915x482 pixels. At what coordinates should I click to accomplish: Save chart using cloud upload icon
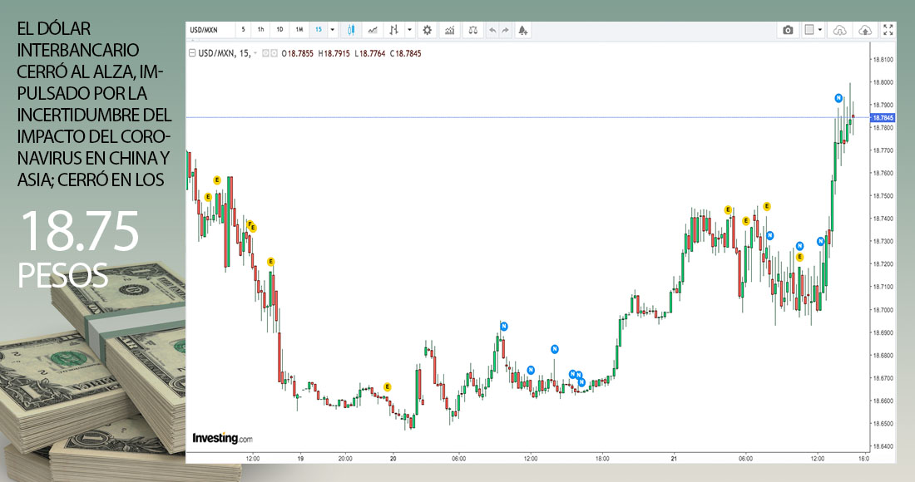click(865, 30)
